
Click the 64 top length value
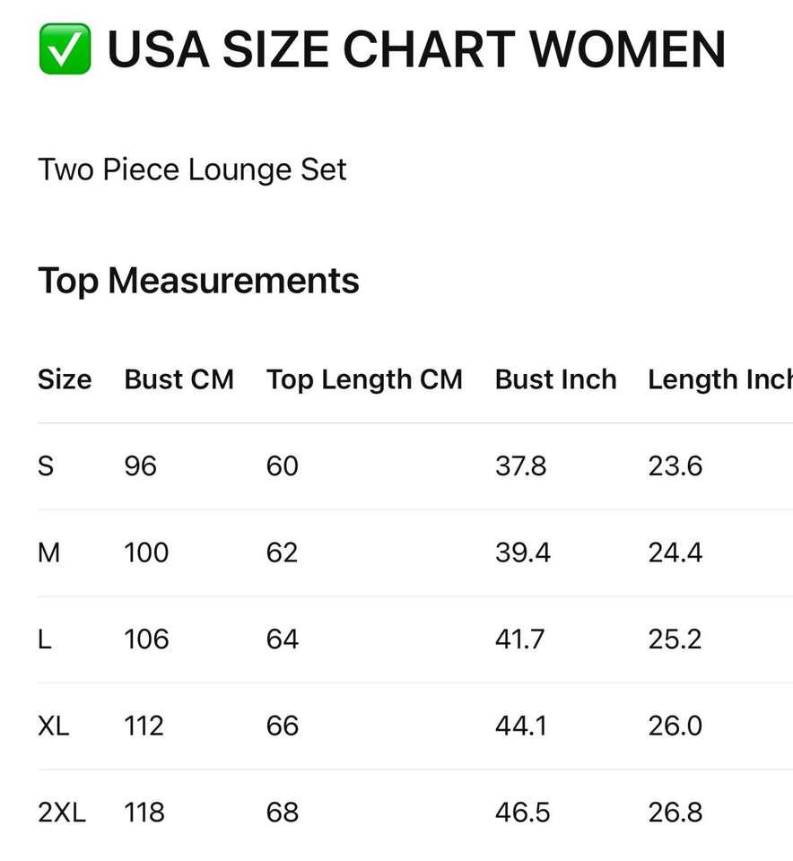(x=282, y=639)
